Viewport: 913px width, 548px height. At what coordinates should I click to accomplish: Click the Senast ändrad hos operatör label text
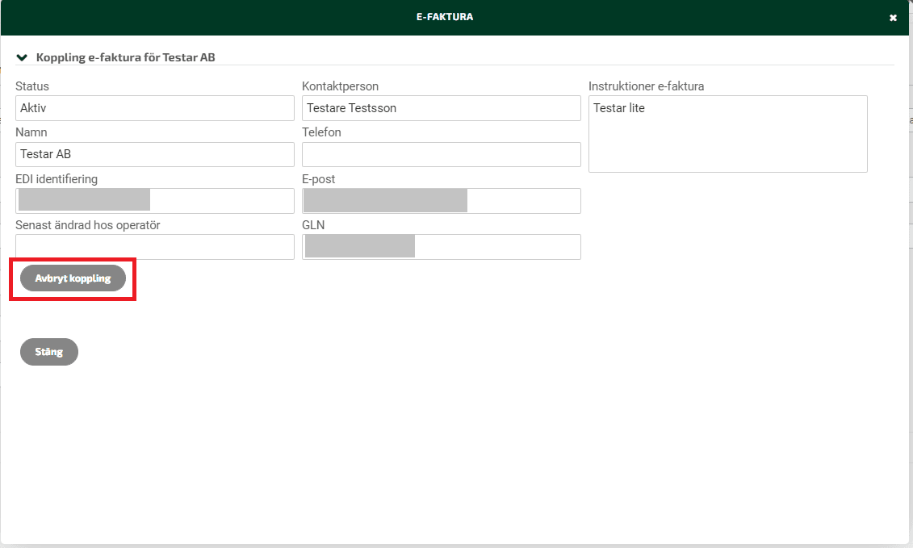(x=87, y=225)
